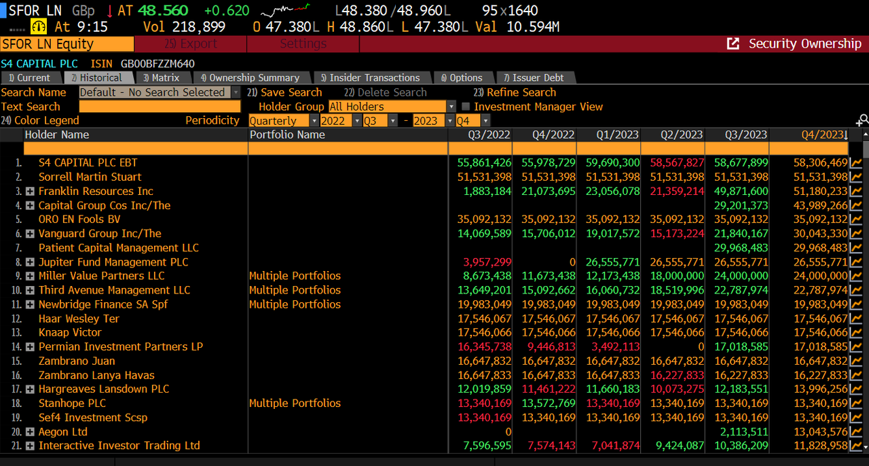The image size is (869, 466).
Task: Open the Settings menu
Action: (303, 43)
